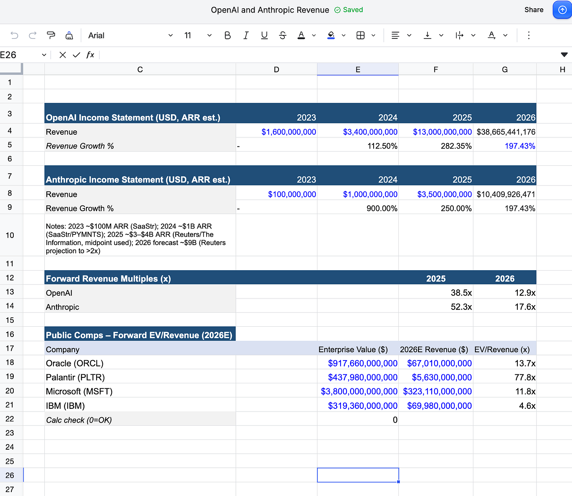Screen dimensions: 572x496
Task: Open the Arial font family dropdown
Action: (x=130, y=35)
